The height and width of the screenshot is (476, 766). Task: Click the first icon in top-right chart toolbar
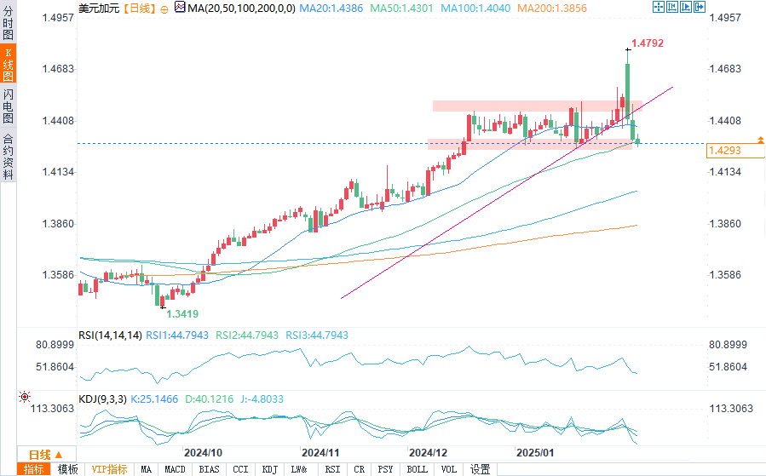pos(658,7)
